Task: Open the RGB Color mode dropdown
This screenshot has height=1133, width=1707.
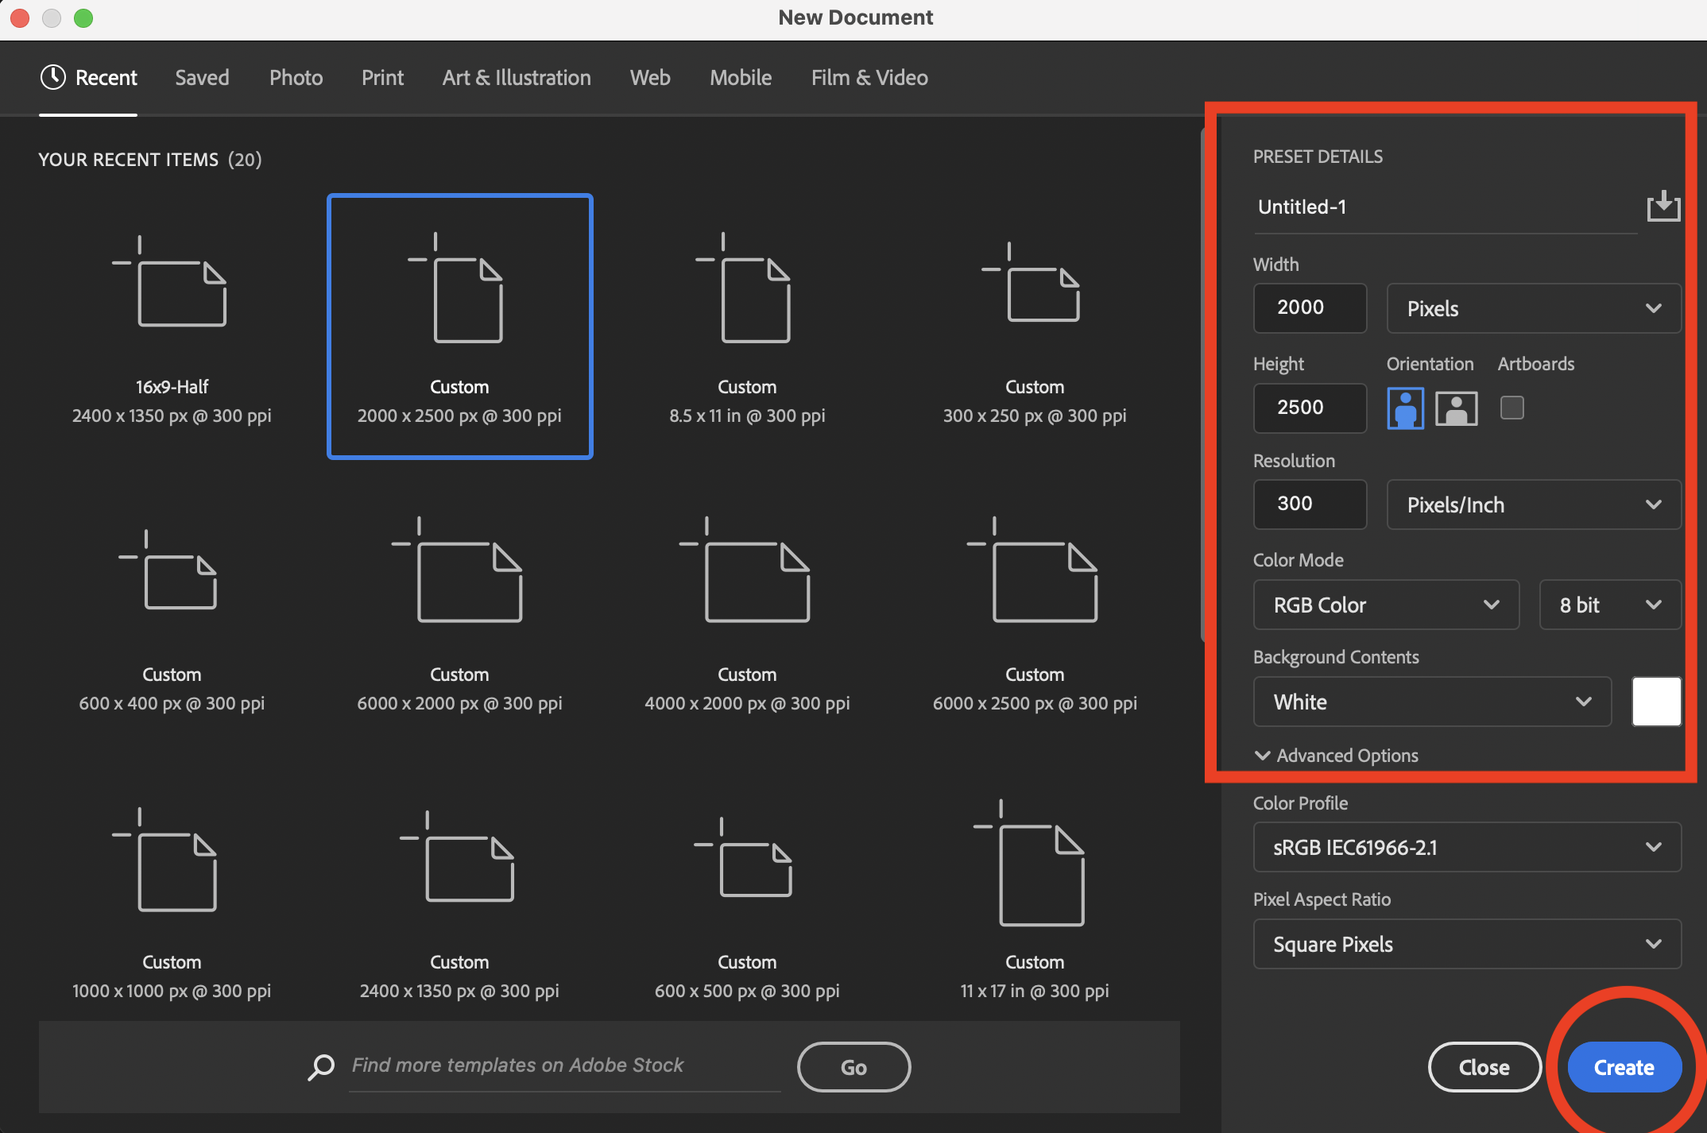Action: (1385, 605)
